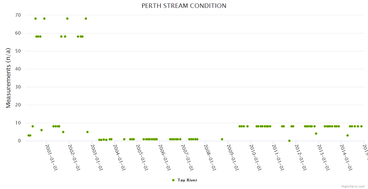
Task: Click the data point at value 6 in 2000
Action: click(42, 130)
